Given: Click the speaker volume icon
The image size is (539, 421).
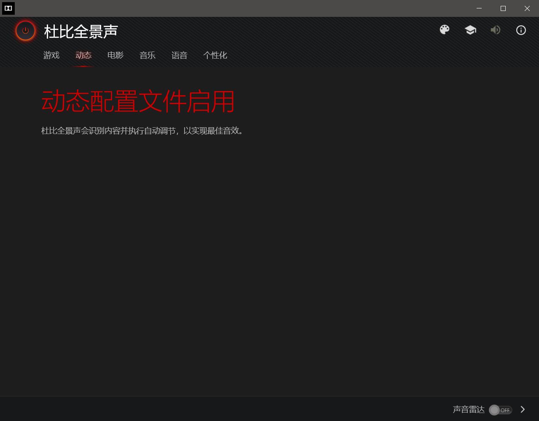Looking at the screenshot, I should click(x=496, y=30).
